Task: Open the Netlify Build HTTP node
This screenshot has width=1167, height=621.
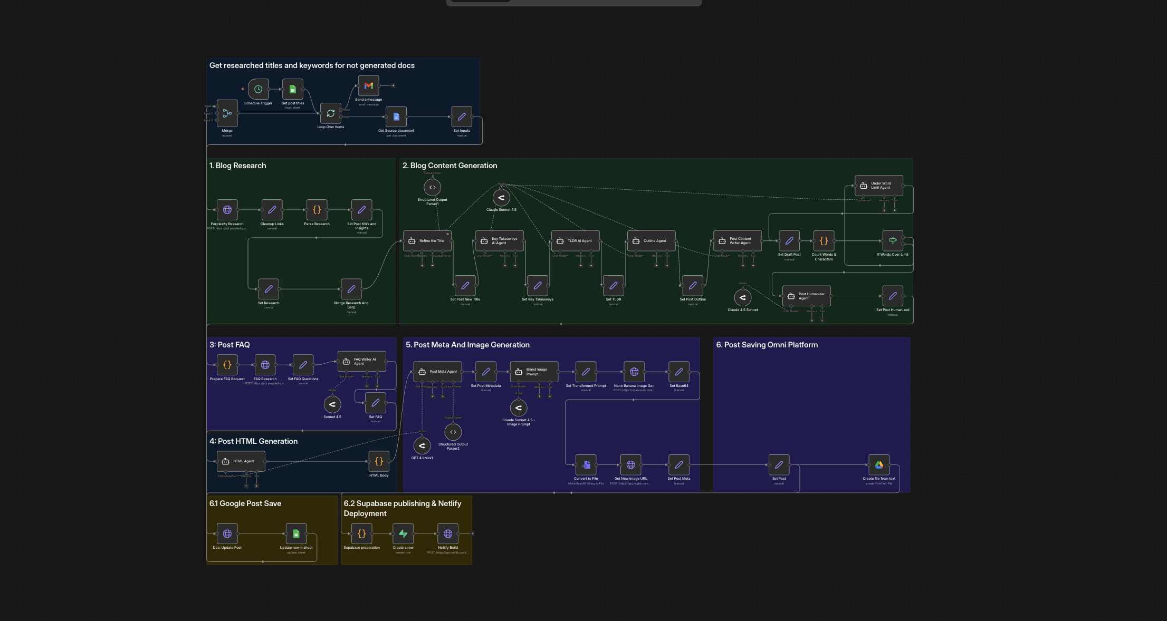Action: [447, 534]
